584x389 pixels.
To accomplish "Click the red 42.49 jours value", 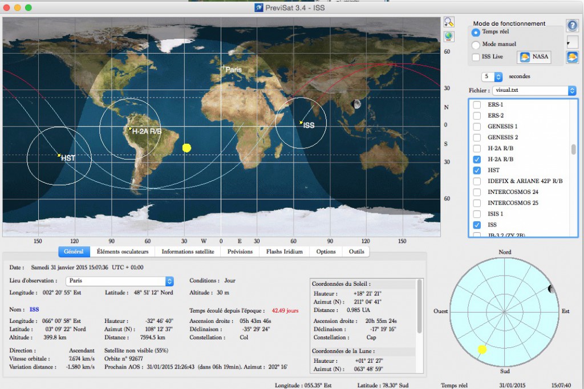I will [285, 310].
